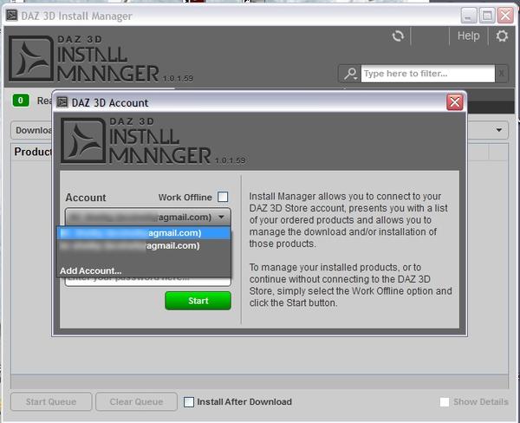Clear the filter with X button
This screenshot has width=520, height=423.
(502, 74)
